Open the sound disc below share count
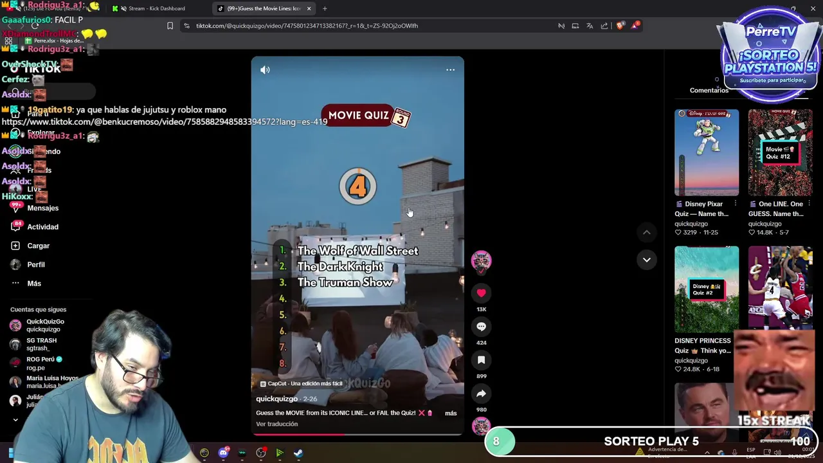The width and height of the screenshot is (823, 463). point(481,426)
